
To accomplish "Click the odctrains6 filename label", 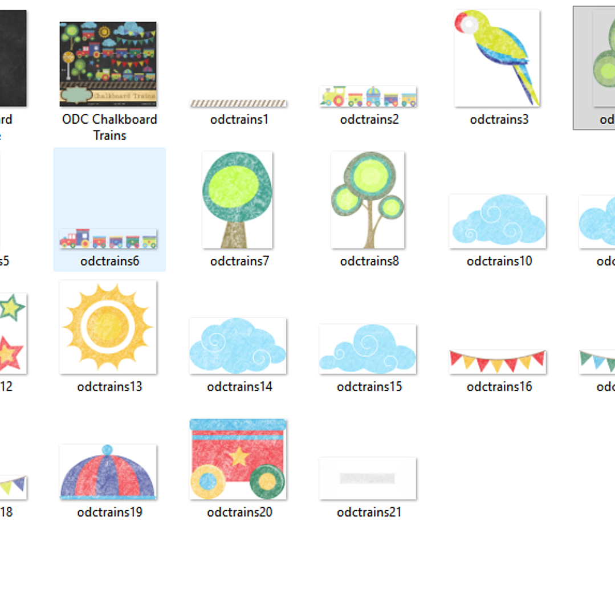I will 109,262.
